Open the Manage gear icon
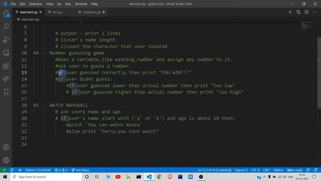Screen dimensions: 321x181 pos(6,160)
